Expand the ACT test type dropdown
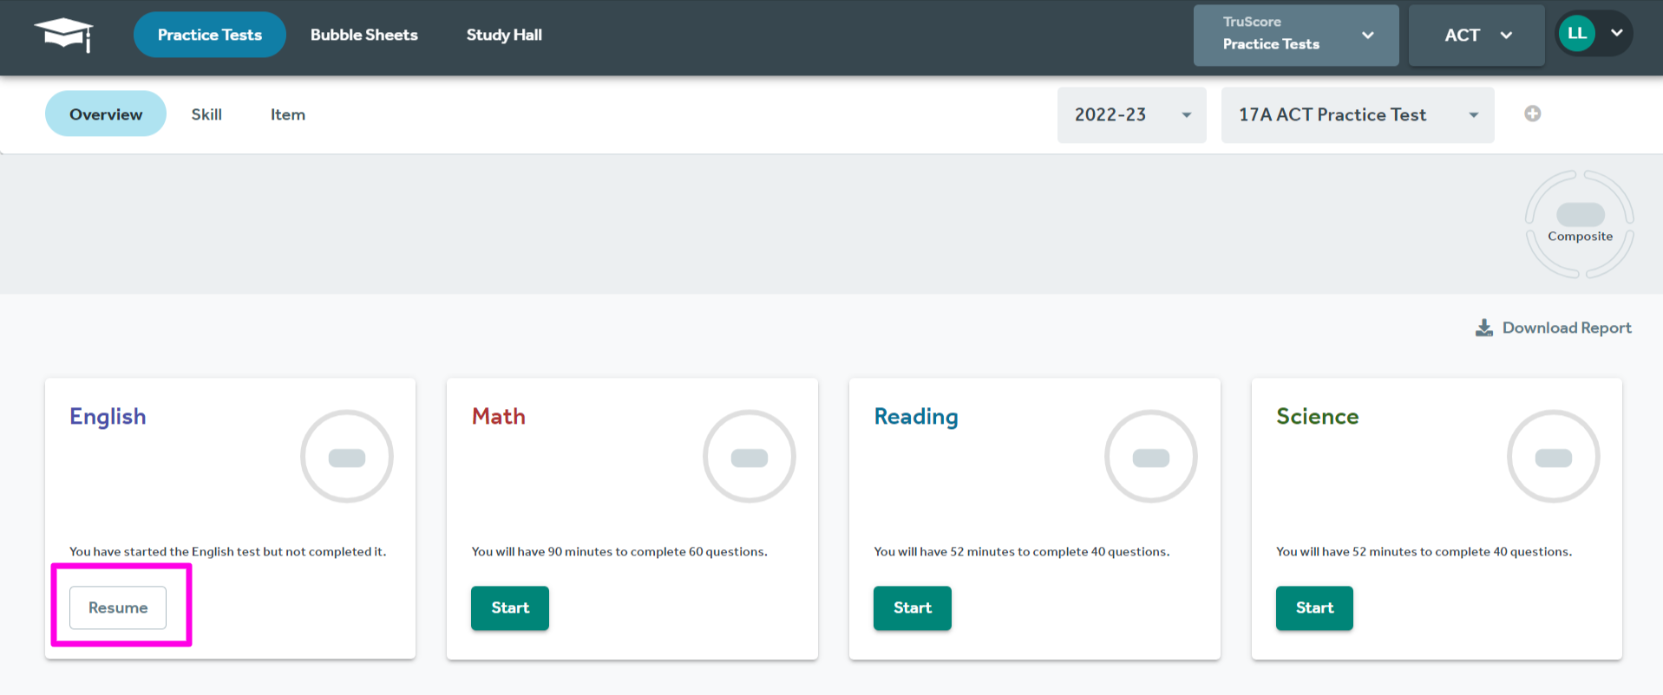 pyautogui.click(x=1476, y=35)
